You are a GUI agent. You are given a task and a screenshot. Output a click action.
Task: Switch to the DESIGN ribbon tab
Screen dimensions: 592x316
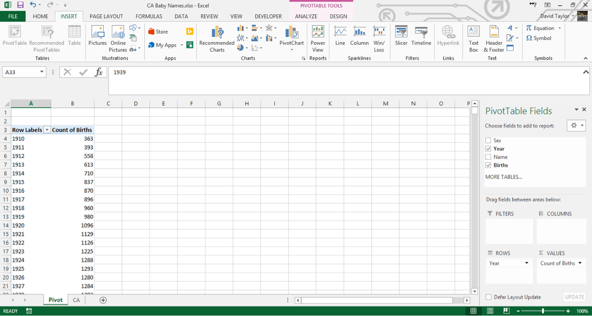click(338, 16)
